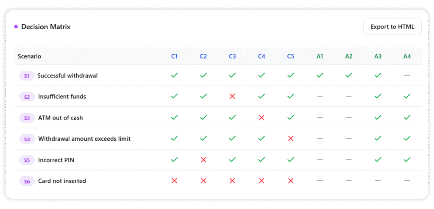Click the S1 scenario badge
The image size is (434, 209).
click(x=26, y=76)
